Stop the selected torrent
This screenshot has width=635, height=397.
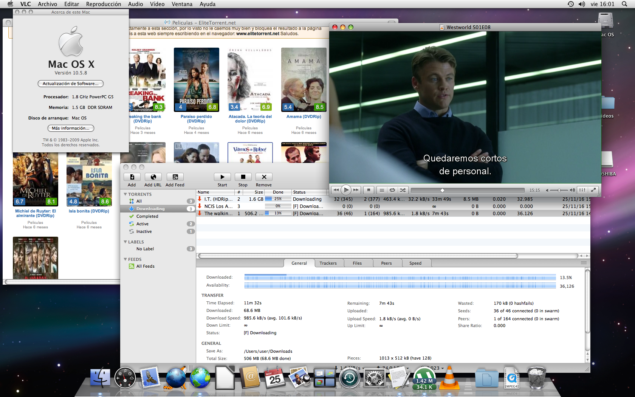(x=243, y=177)
